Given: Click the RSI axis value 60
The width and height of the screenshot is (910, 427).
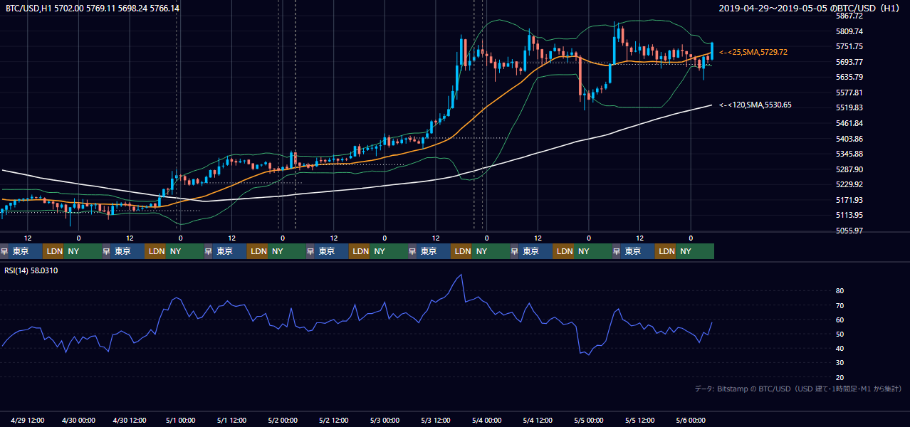Looking at the screenshot, I should coord(840,320).
